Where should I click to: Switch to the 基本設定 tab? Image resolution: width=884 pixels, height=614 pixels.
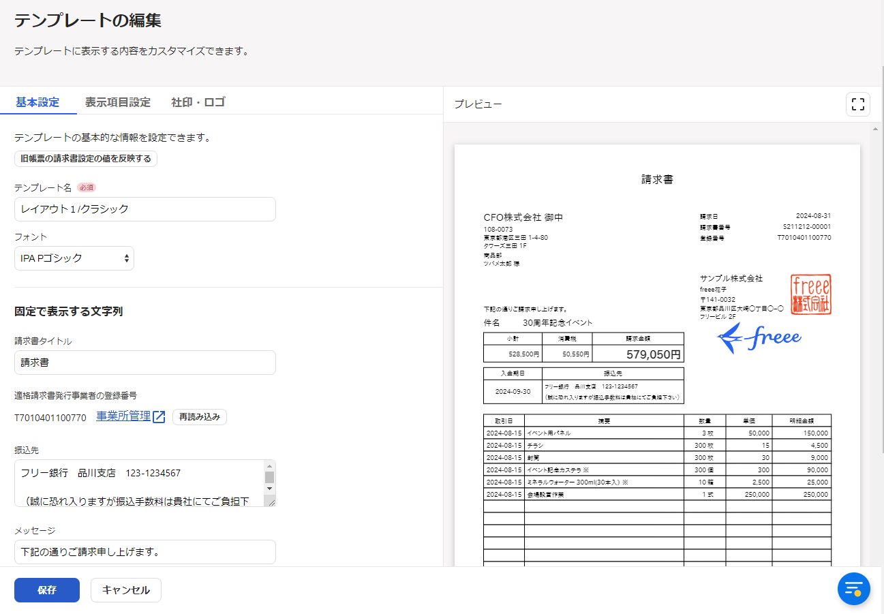(x=37, y=102)
